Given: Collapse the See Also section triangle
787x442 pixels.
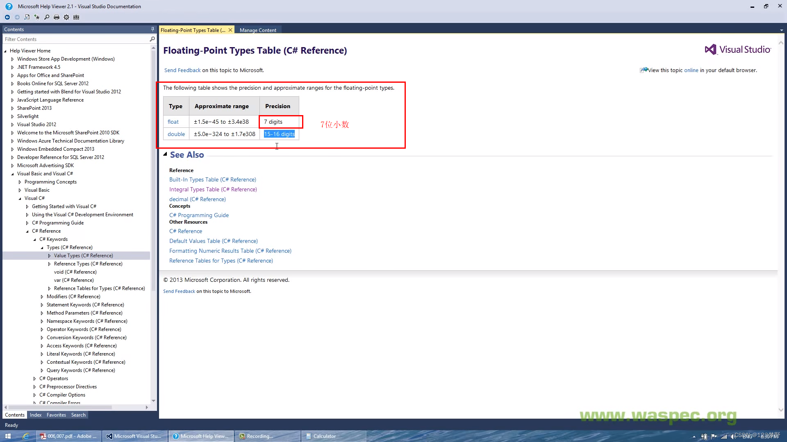Looking at the screenshot, I should (x=165, y=154).
